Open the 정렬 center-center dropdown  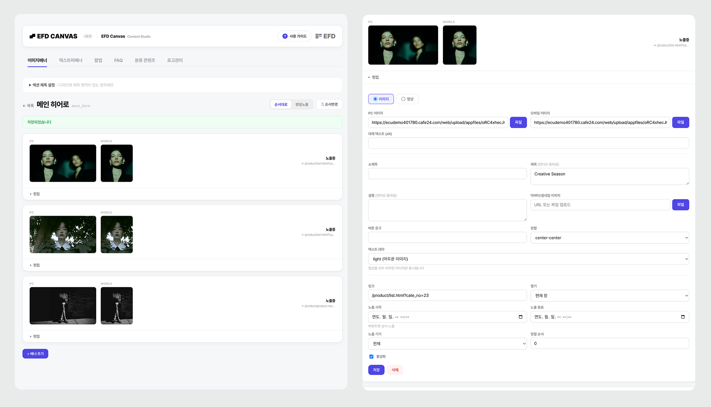[x=609, y=238]
